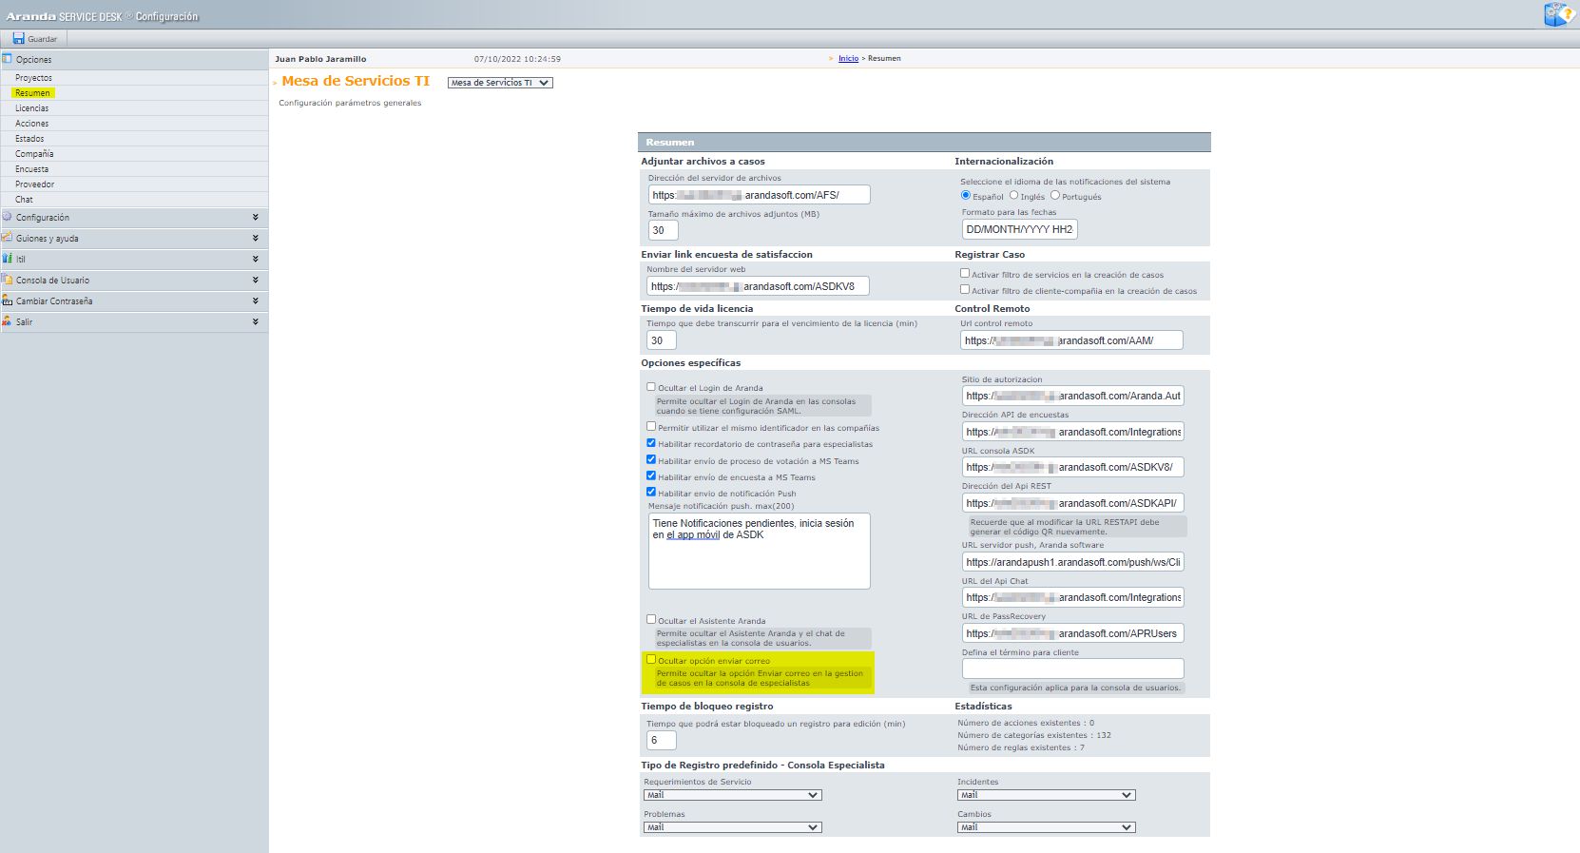This screenshot has width=1580, height=853.
Task: Click the Itil section icon
Action: click(x=8, y=259)
